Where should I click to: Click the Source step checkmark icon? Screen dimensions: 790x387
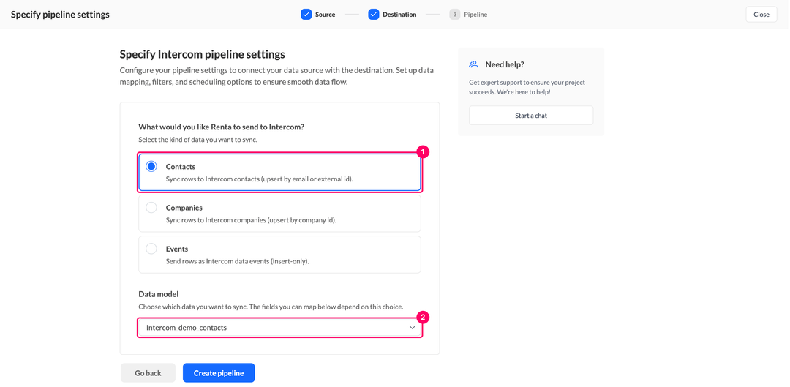306,15
